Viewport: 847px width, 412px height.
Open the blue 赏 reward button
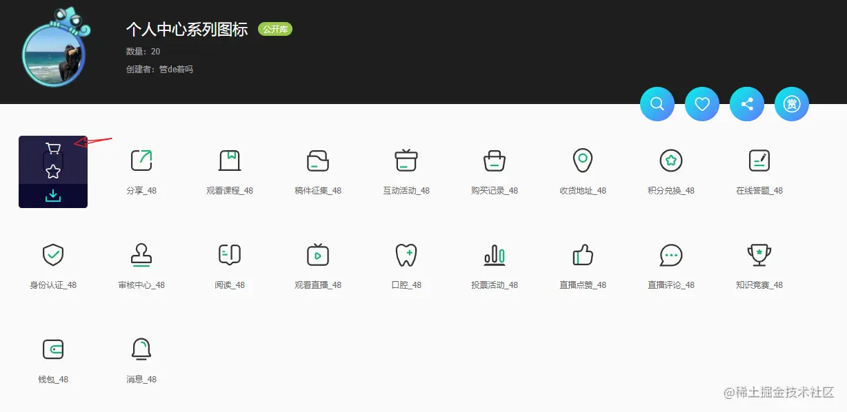point(791,103)
